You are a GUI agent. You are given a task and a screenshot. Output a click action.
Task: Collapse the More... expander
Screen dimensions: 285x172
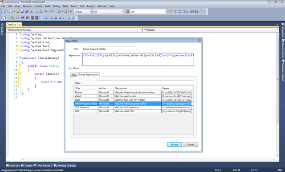click(x=70, y=68)
